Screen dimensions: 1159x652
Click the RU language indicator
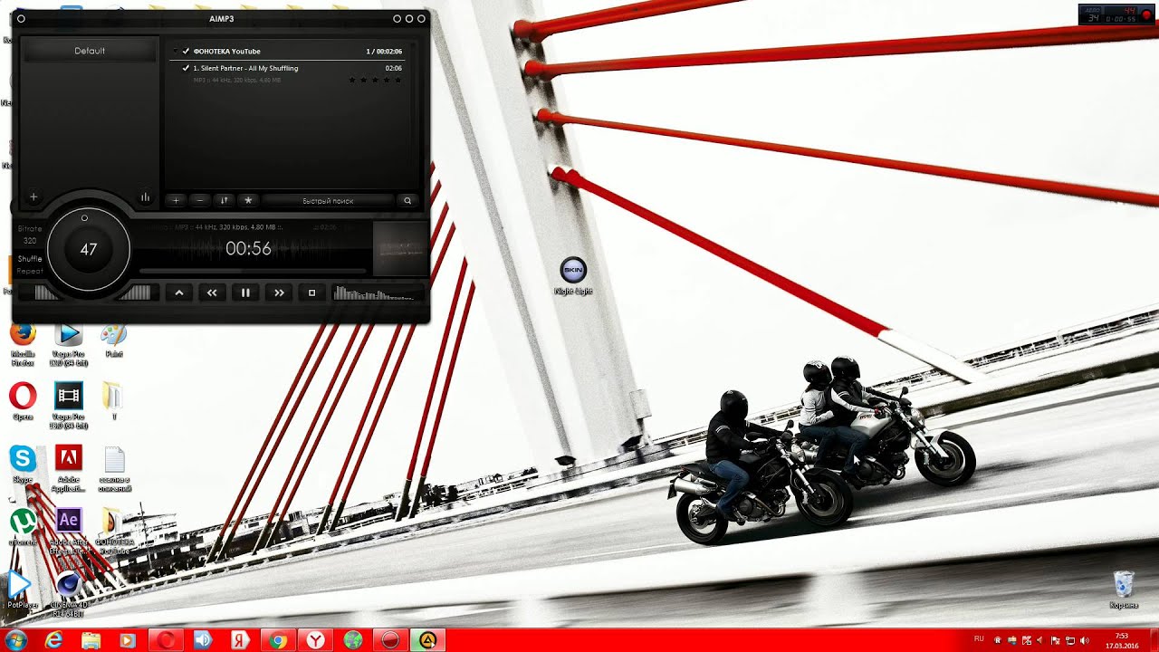point(979,639)
